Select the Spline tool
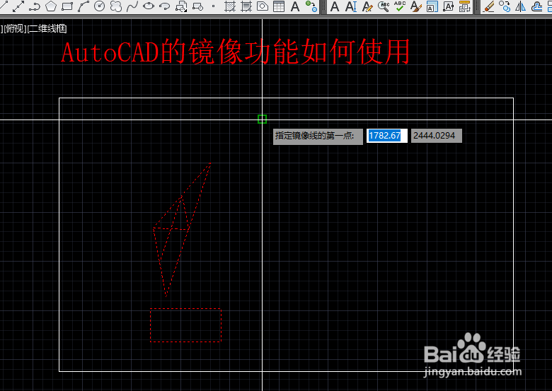552x391 pixels. (132, 6)
